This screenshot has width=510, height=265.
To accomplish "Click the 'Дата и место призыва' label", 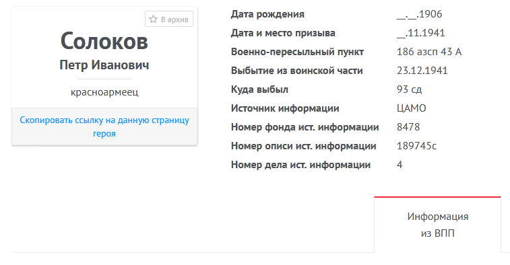I will click(x=283, y=33).
